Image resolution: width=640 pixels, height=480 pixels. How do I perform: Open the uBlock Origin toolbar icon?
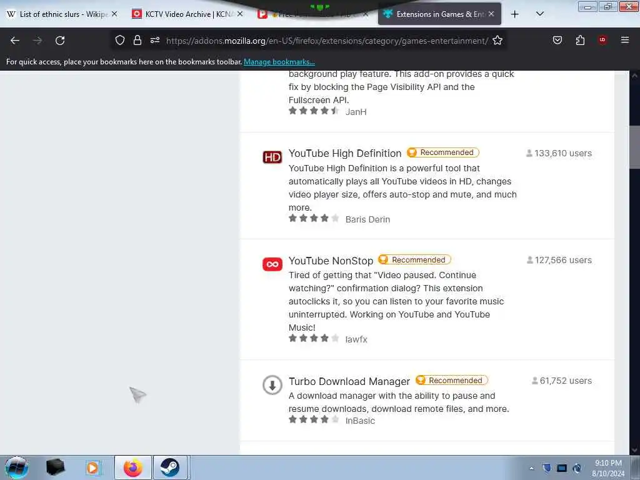602,40
